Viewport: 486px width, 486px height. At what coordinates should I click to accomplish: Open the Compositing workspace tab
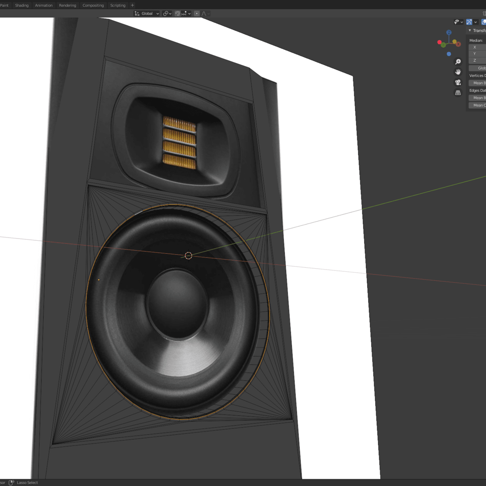click(93, 5)
